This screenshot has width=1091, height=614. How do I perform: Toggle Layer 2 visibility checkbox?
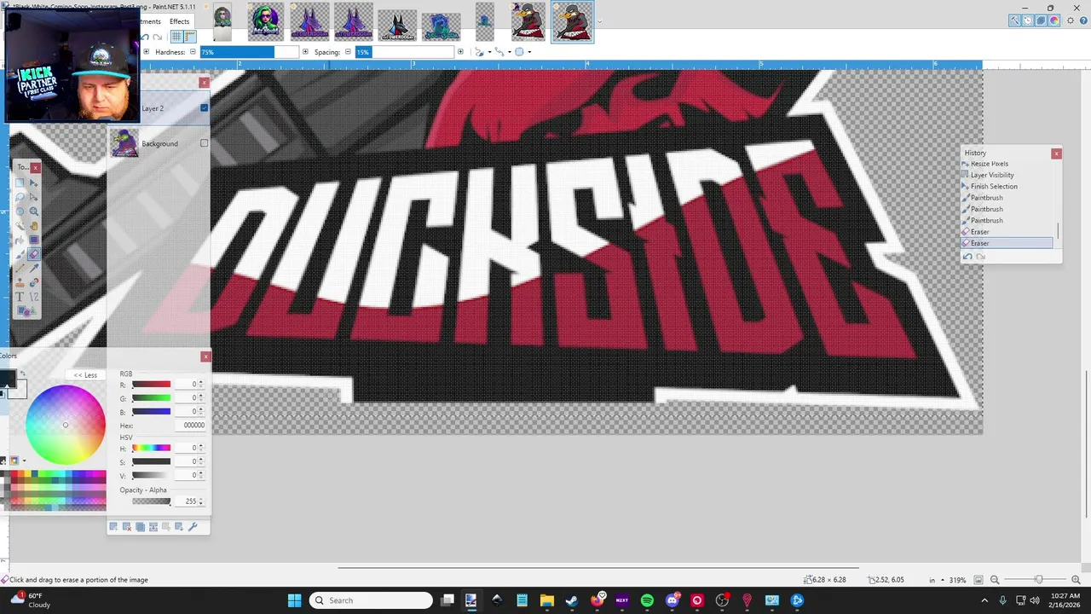pyautogui.click(x=204, y=107)
